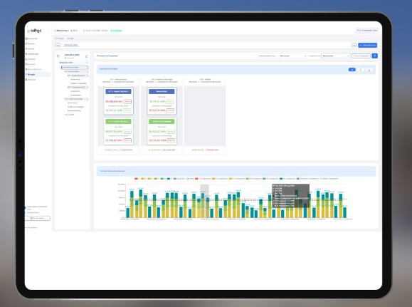Viewport: 412px width, 307px height.
Task: Toggle the red first series in the chart legend
Action: pos(137,179)
